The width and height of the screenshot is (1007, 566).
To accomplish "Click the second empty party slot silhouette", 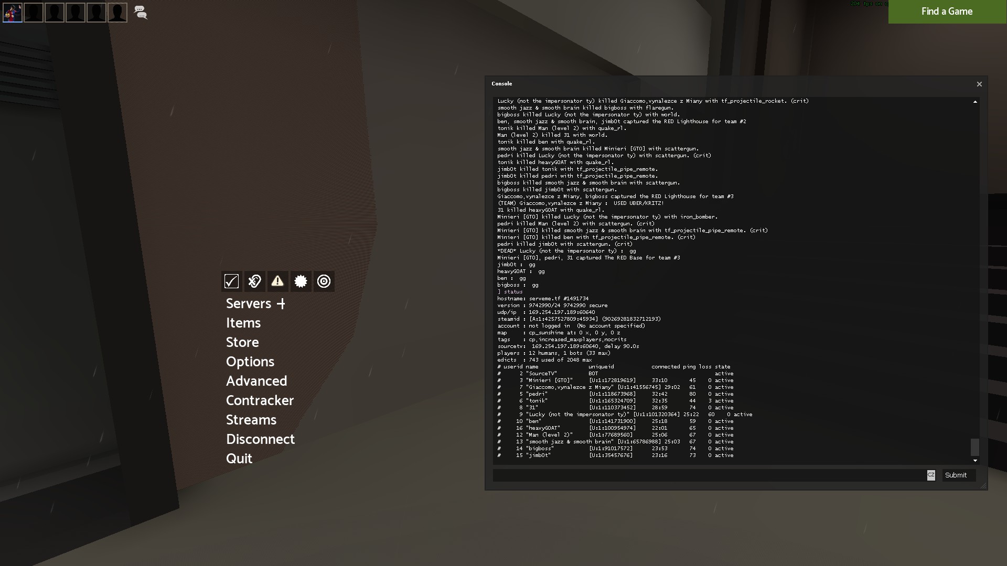I will pos(55,12).
